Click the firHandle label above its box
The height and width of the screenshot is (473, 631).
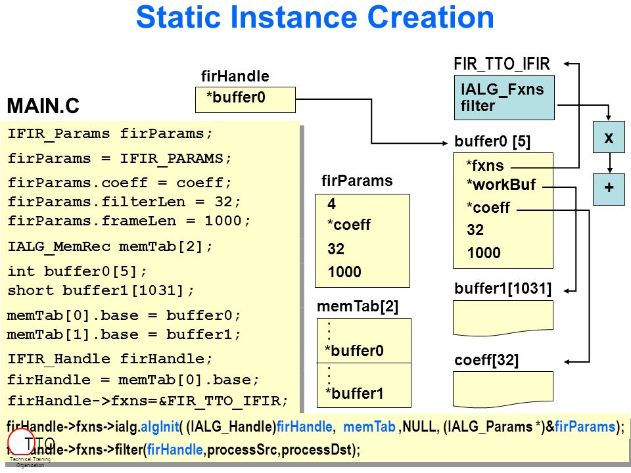[x=235, y=76]
